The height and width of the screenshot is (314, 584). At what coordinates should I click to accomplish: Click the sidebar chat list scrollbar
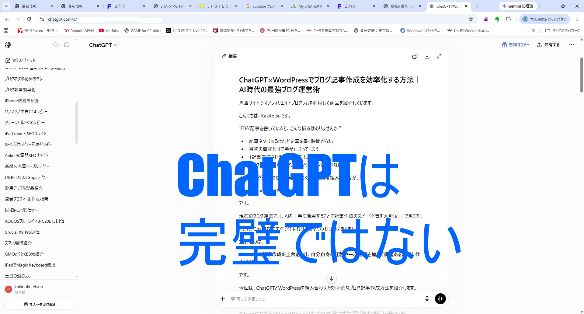(x=77, y=122)
